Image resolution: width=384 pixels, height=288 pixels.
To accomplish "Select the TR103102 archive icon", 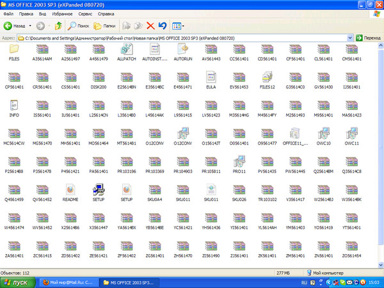I will [267, 190].
